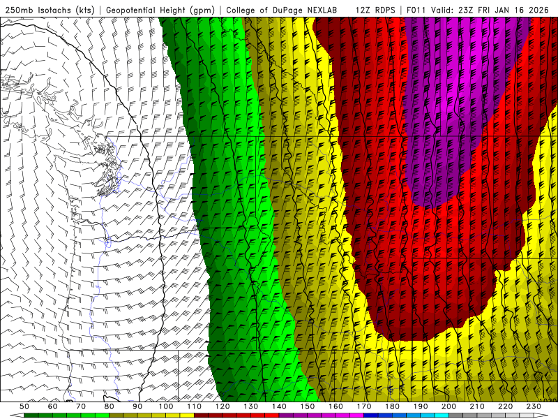558x419 pixels.
Task: Click the '150' label on the color scale
Action: point(308,406)
